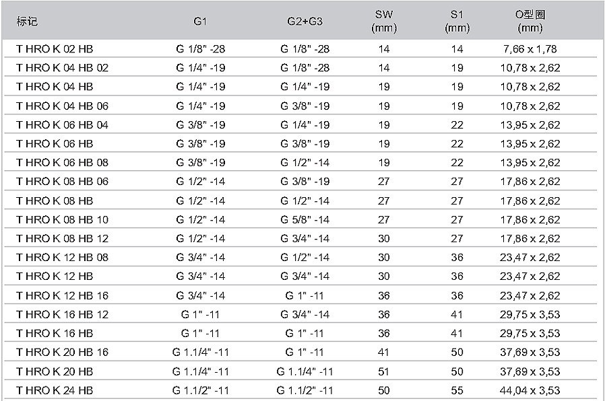Click the G1 column header
The image size is (605, 401).
(x=200, y=22)
